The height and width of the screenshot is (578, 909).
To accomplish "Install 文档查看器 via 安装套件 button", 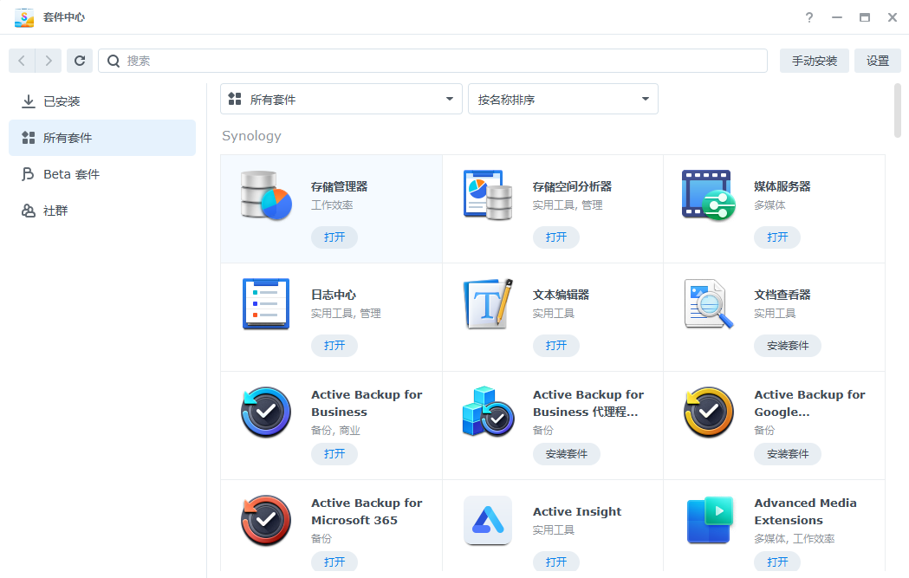I will tap(788, 346).
